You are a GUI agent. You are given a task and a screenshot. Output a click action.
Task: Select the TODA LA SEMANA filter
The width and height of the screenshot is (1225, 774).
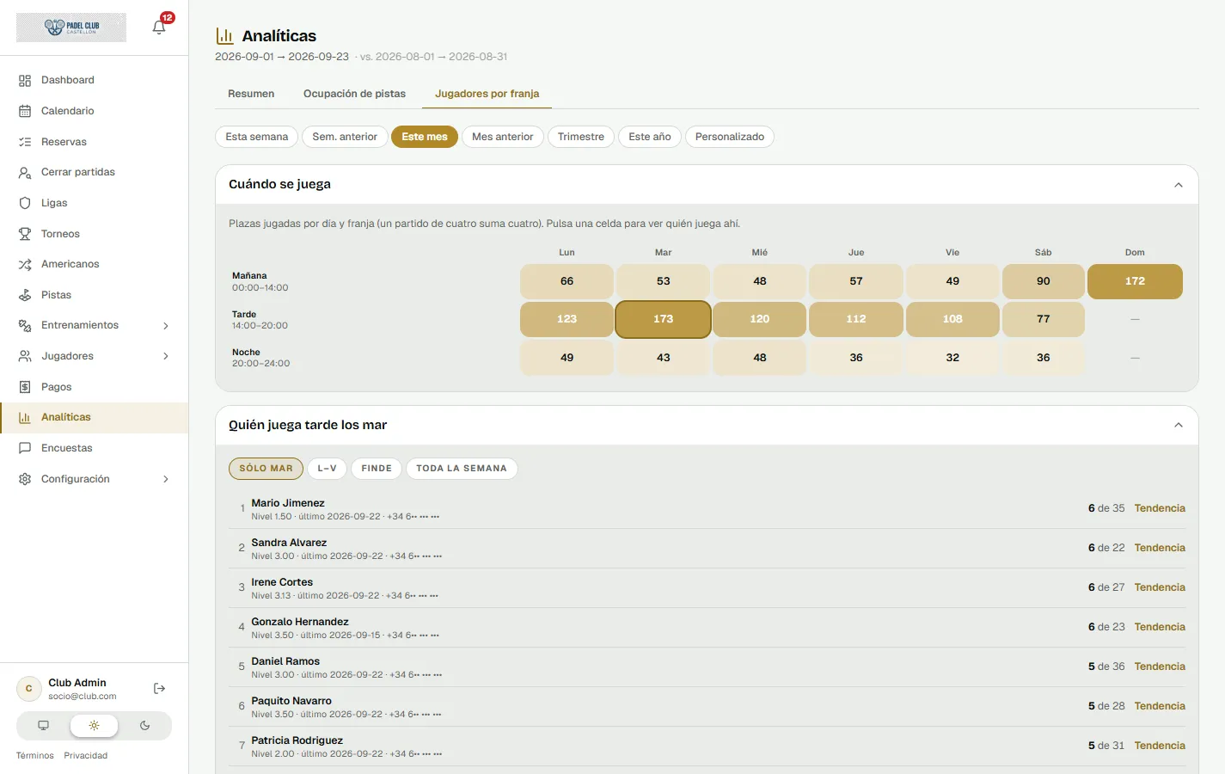(x=462, y=469)
